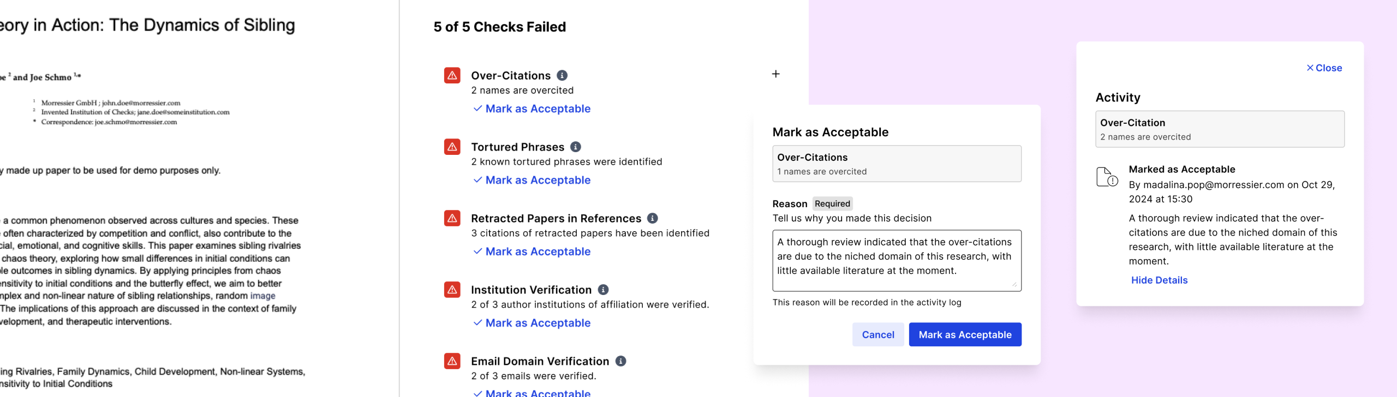This screenshot has width=1397, height=397.
Task: Click the Tortured Phrases warning icon
Action: (x=452, y=147)
